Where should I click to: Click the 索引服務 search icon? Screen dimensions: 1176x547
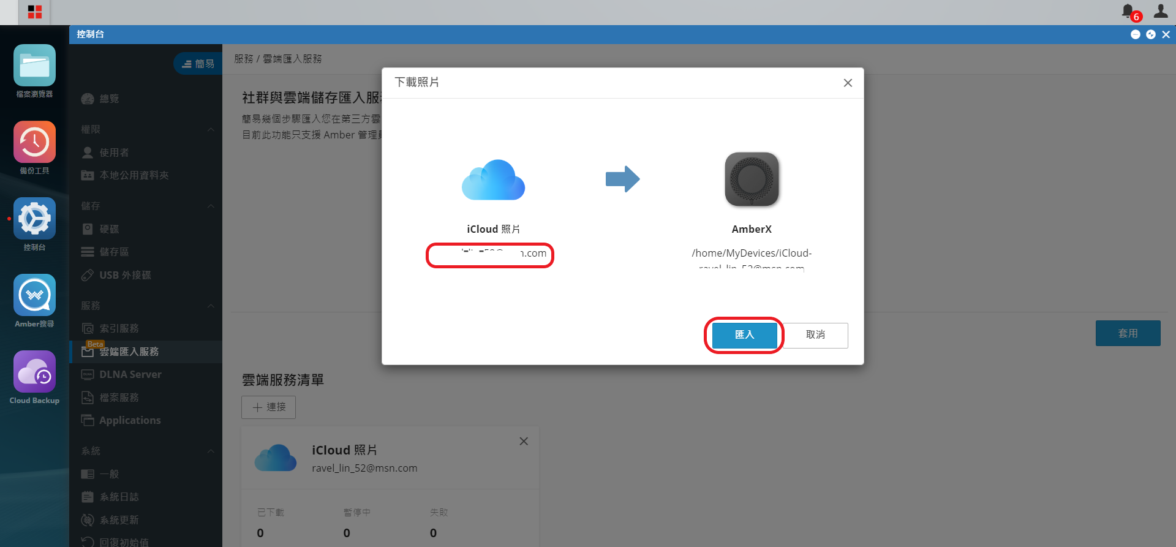pyautogui.click(x=88, y=328)
